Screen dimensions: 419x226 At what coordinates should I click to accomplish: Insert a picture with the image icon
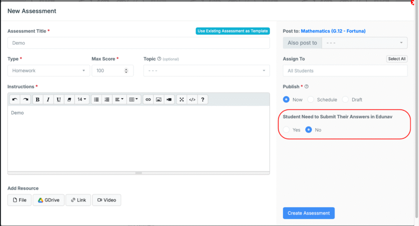pos(159,99)
